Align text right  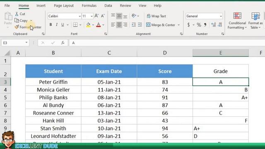point(125,25)
